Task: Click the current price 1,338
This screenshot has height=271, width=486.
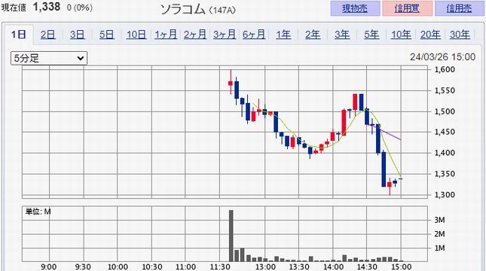Action: pos(47,7)
